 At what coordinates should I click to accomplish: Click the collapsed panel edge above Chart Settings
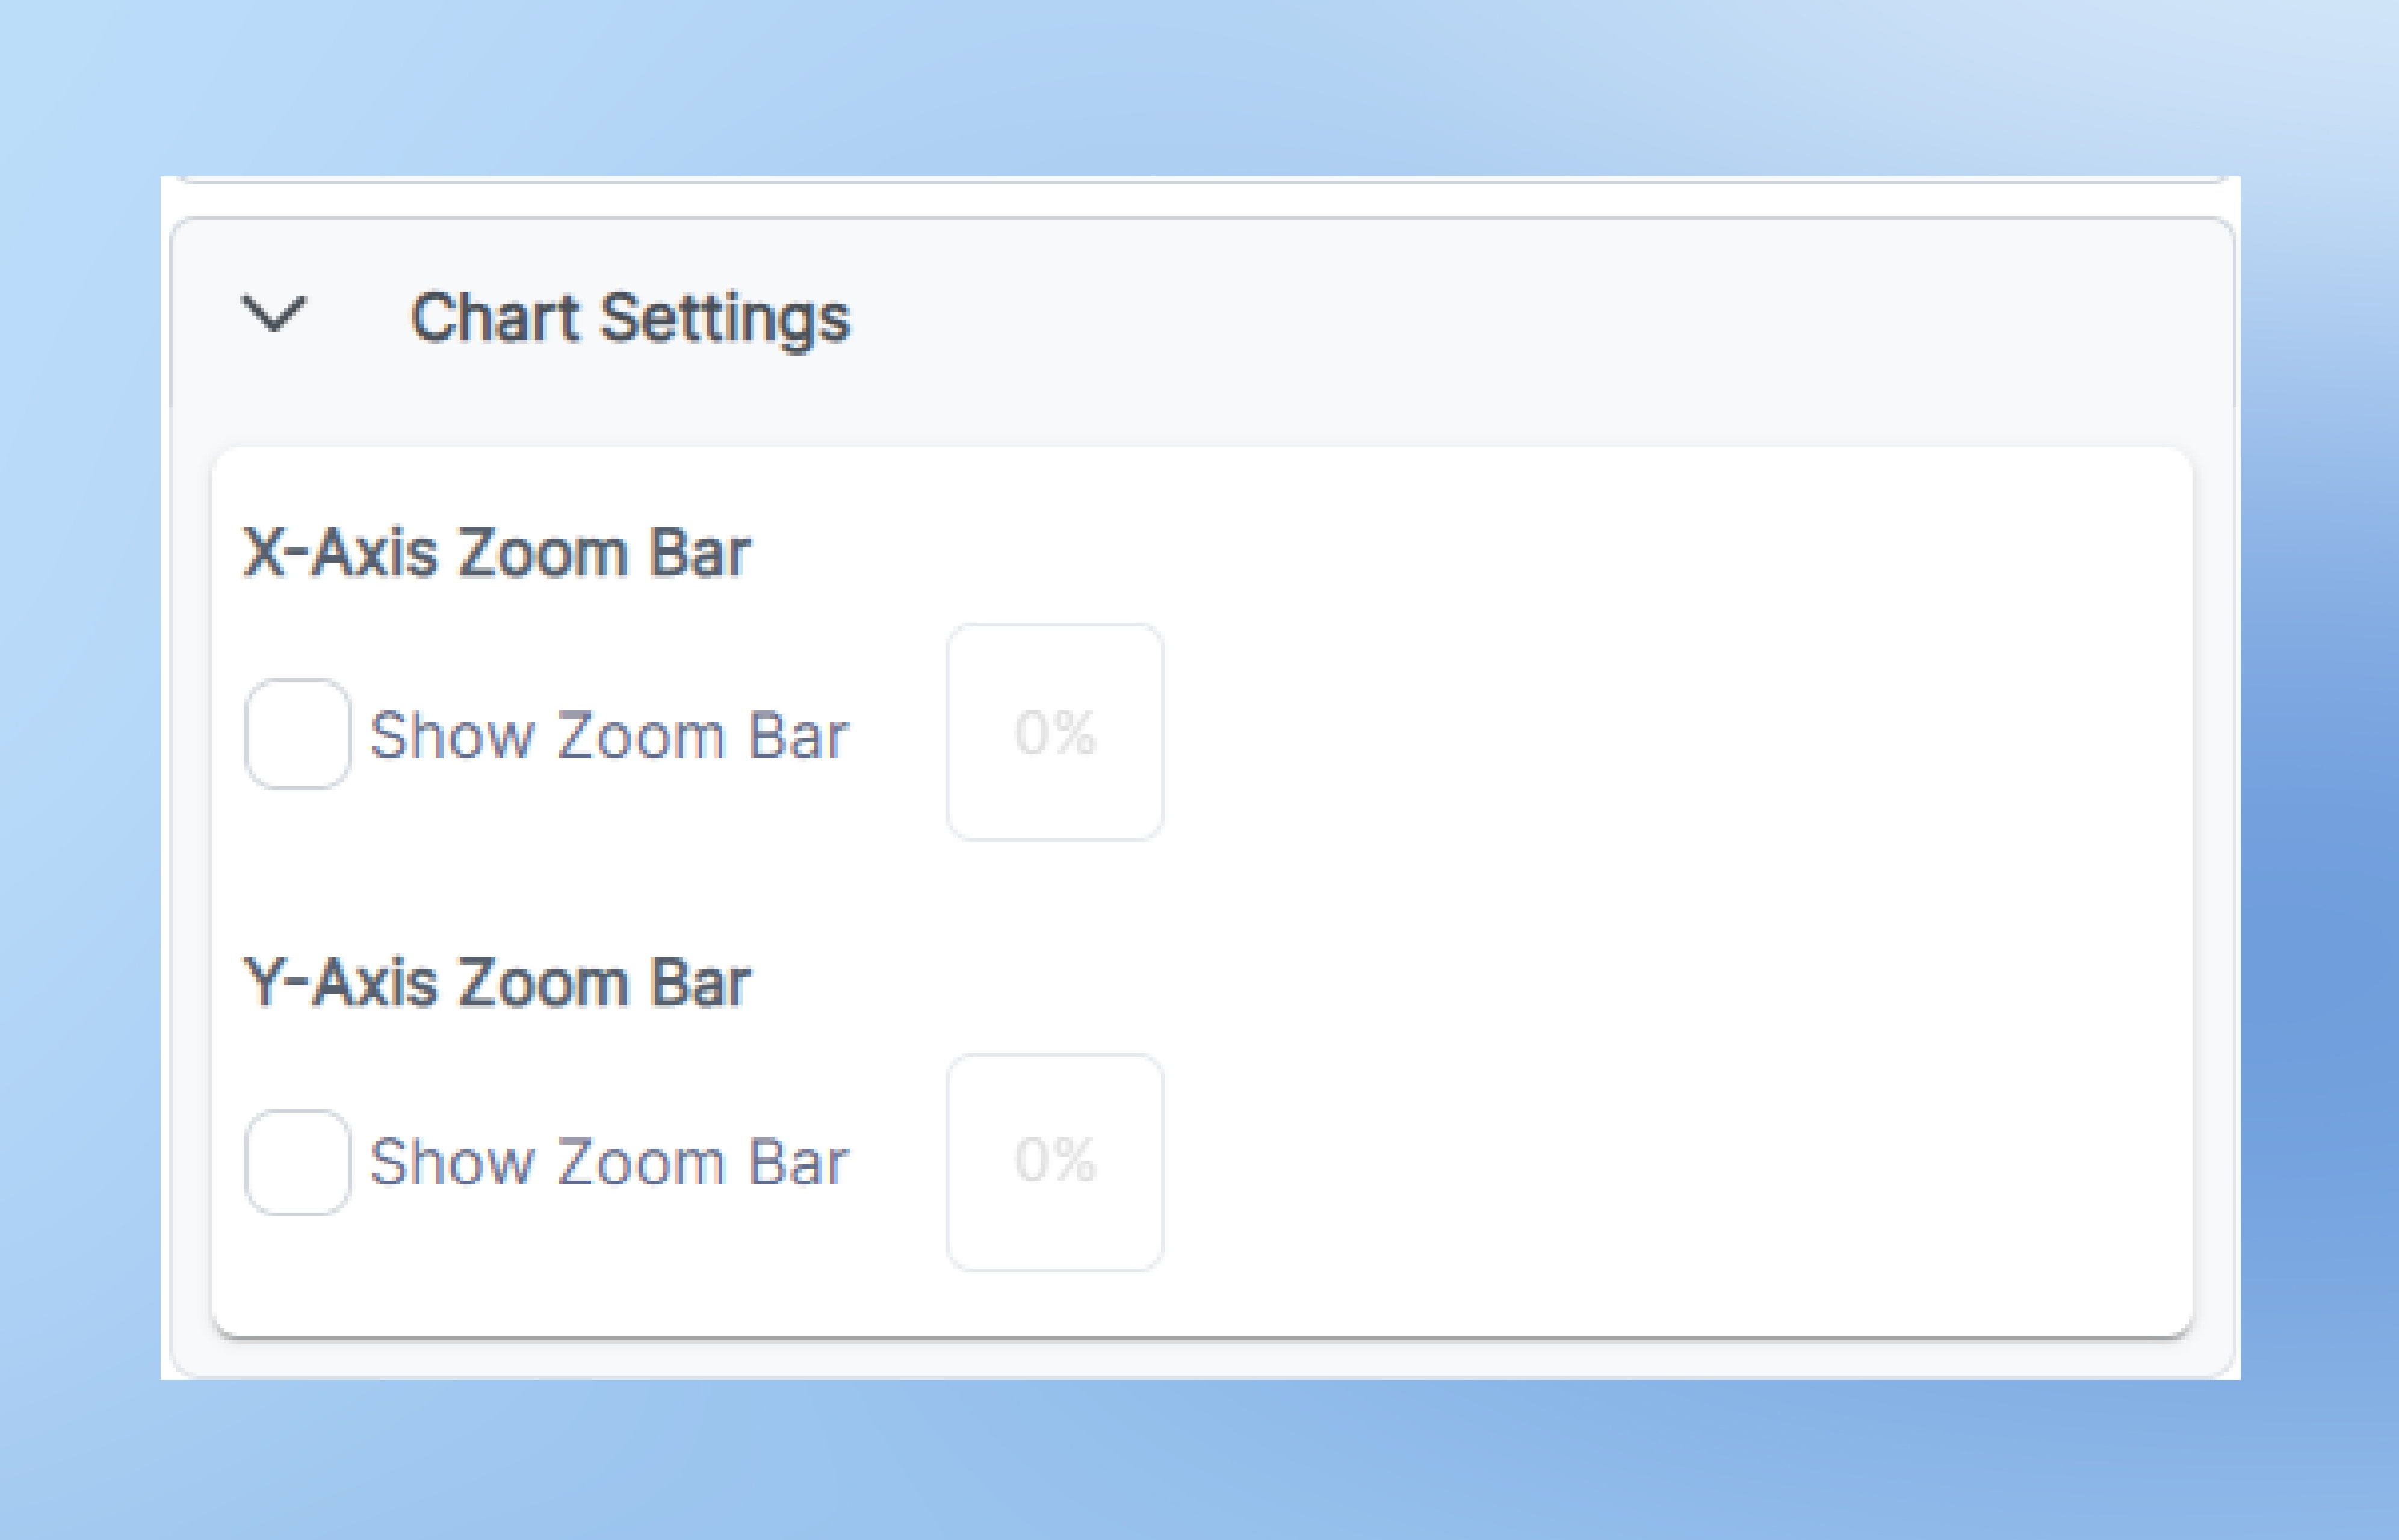(x=1200, y=181)
